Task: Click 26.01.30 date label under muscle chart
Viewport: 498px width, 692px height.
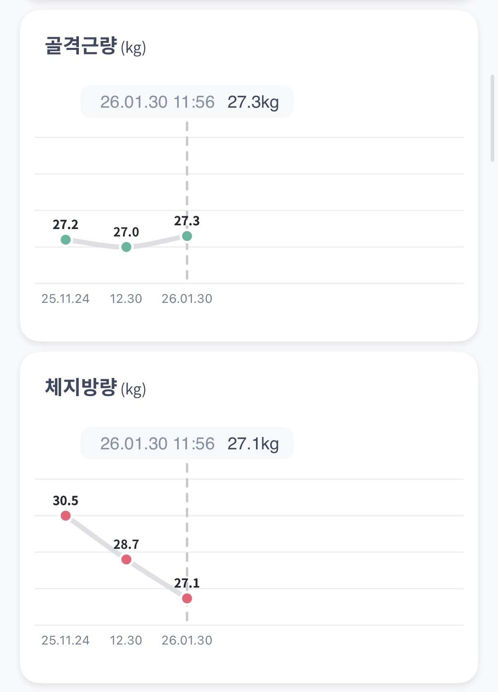Action: point(187,299)
